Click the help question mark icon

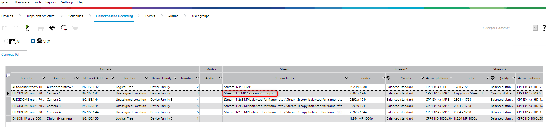click(x=543, y=28)
